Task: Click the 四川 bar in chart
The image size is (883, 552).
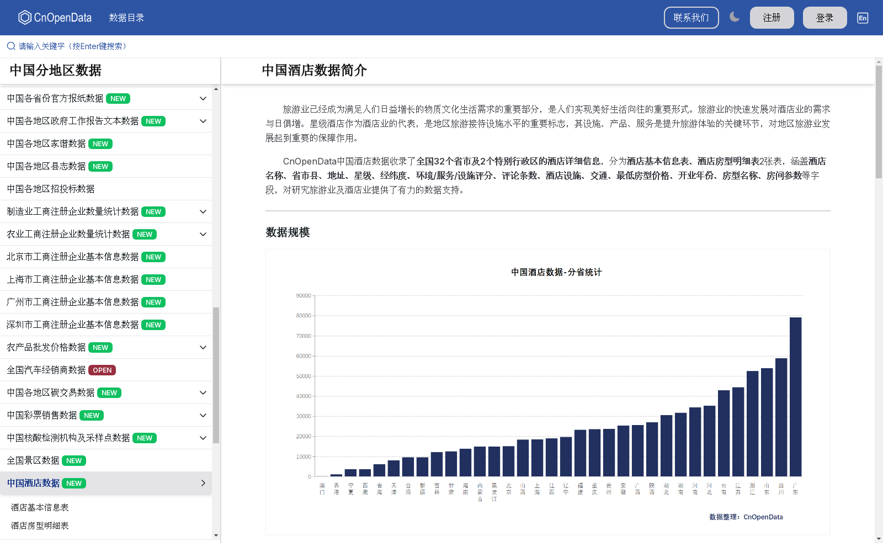Action: tap(781, 417)
